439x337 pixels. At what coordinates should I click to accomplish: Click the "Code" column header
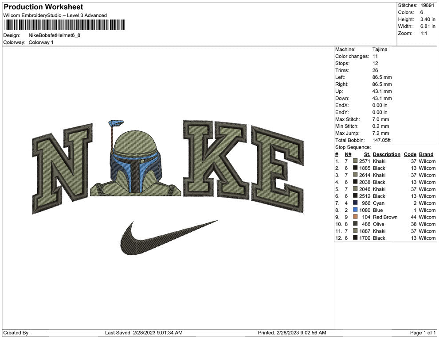[410, 154]
